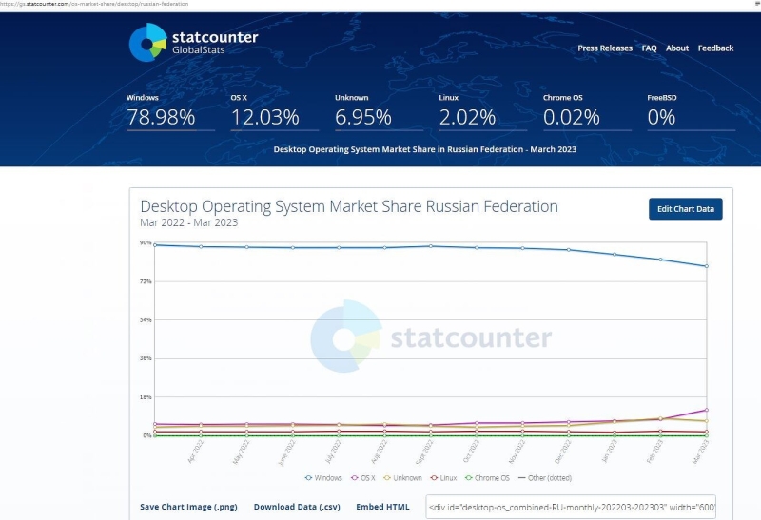Toggle the Windows series in chart legend
Viewport: 761px width, 520px height.
(x=323, y=478)
